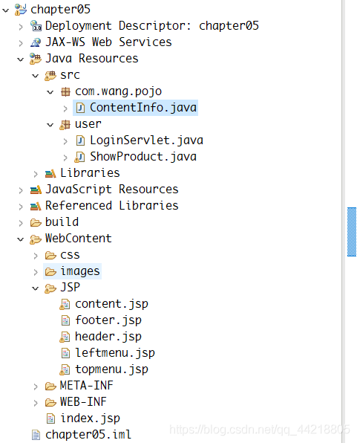
Task: Select the header.jsp label
Action: click(108, 337)
